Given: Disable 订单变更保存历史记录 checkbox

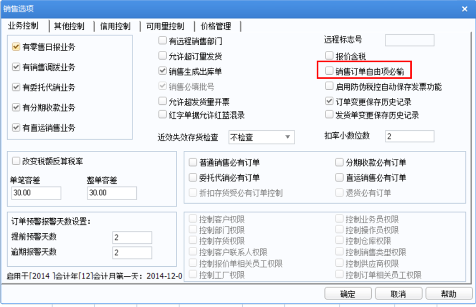Looking at the screenshot, I should [329, 101].
